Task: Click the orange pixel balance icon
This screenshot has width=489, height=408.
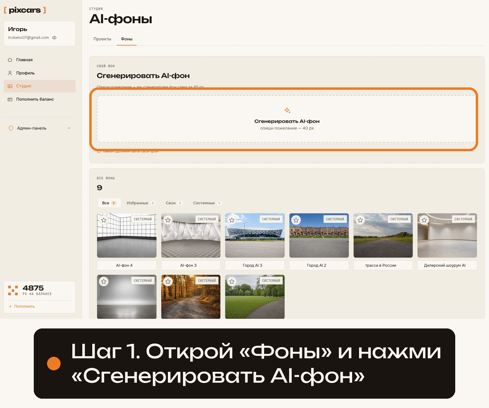Action: click(x=13, y=290)
